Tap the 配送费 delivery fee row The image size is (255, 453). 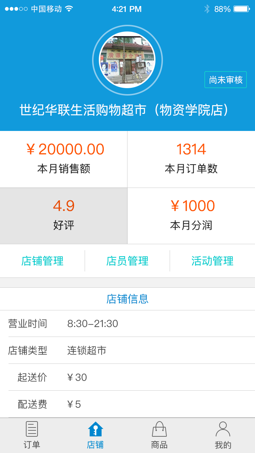127,404
